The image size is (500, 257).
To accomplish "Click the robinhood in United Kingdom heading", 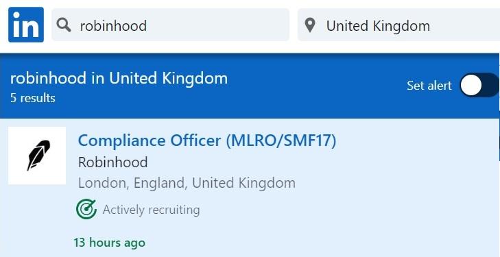I will (119, 78).
